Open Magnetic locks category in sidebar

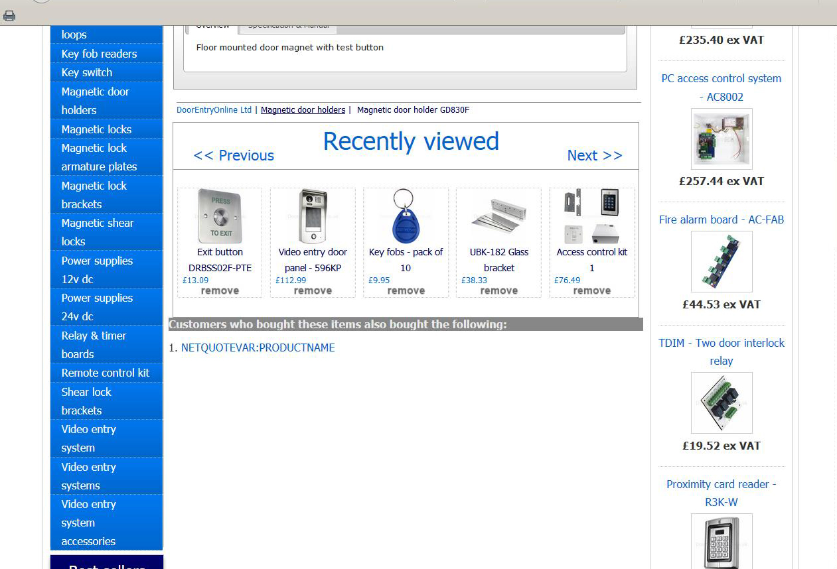point(96,129)
